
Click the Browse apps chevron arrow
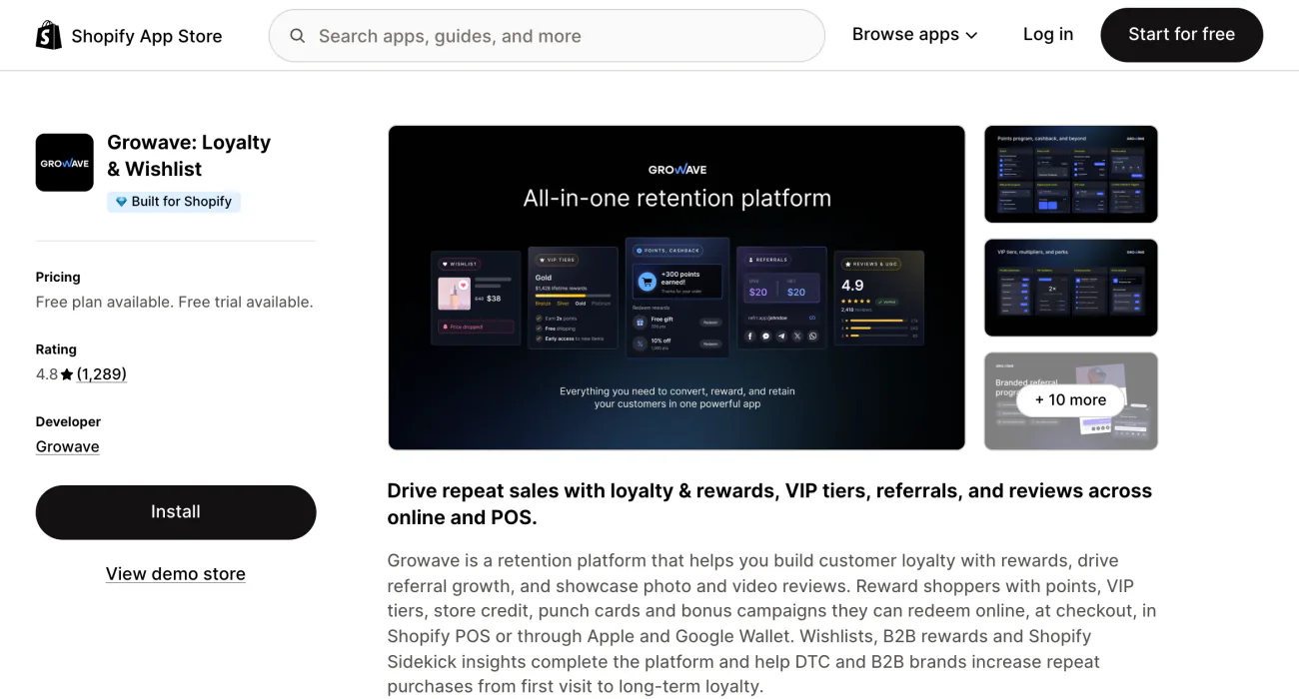click(x=971, y=36)
